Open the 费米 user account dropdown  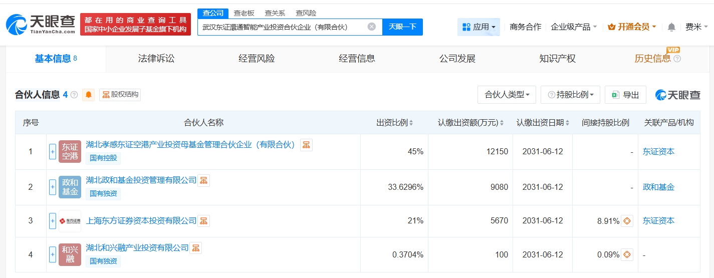[697, 27]
